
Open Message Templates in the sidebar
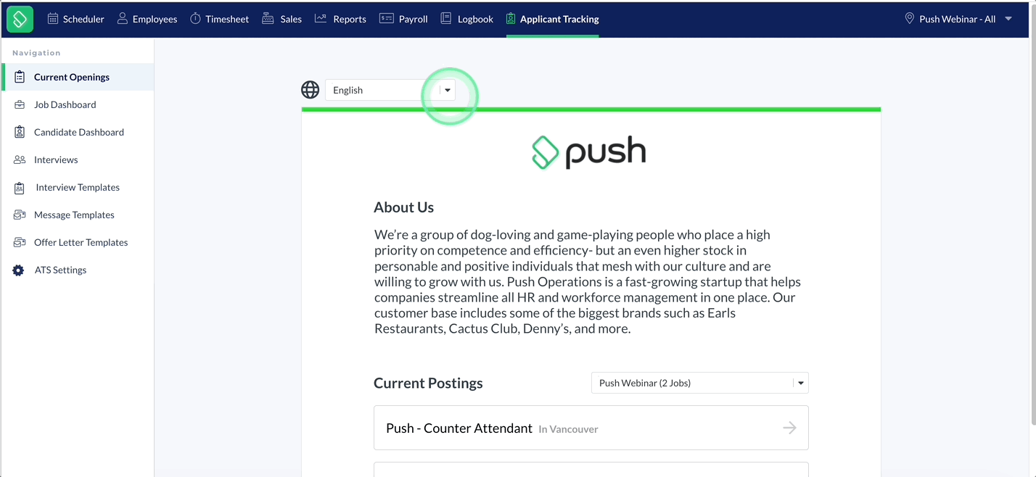click(x=77, y=215)
